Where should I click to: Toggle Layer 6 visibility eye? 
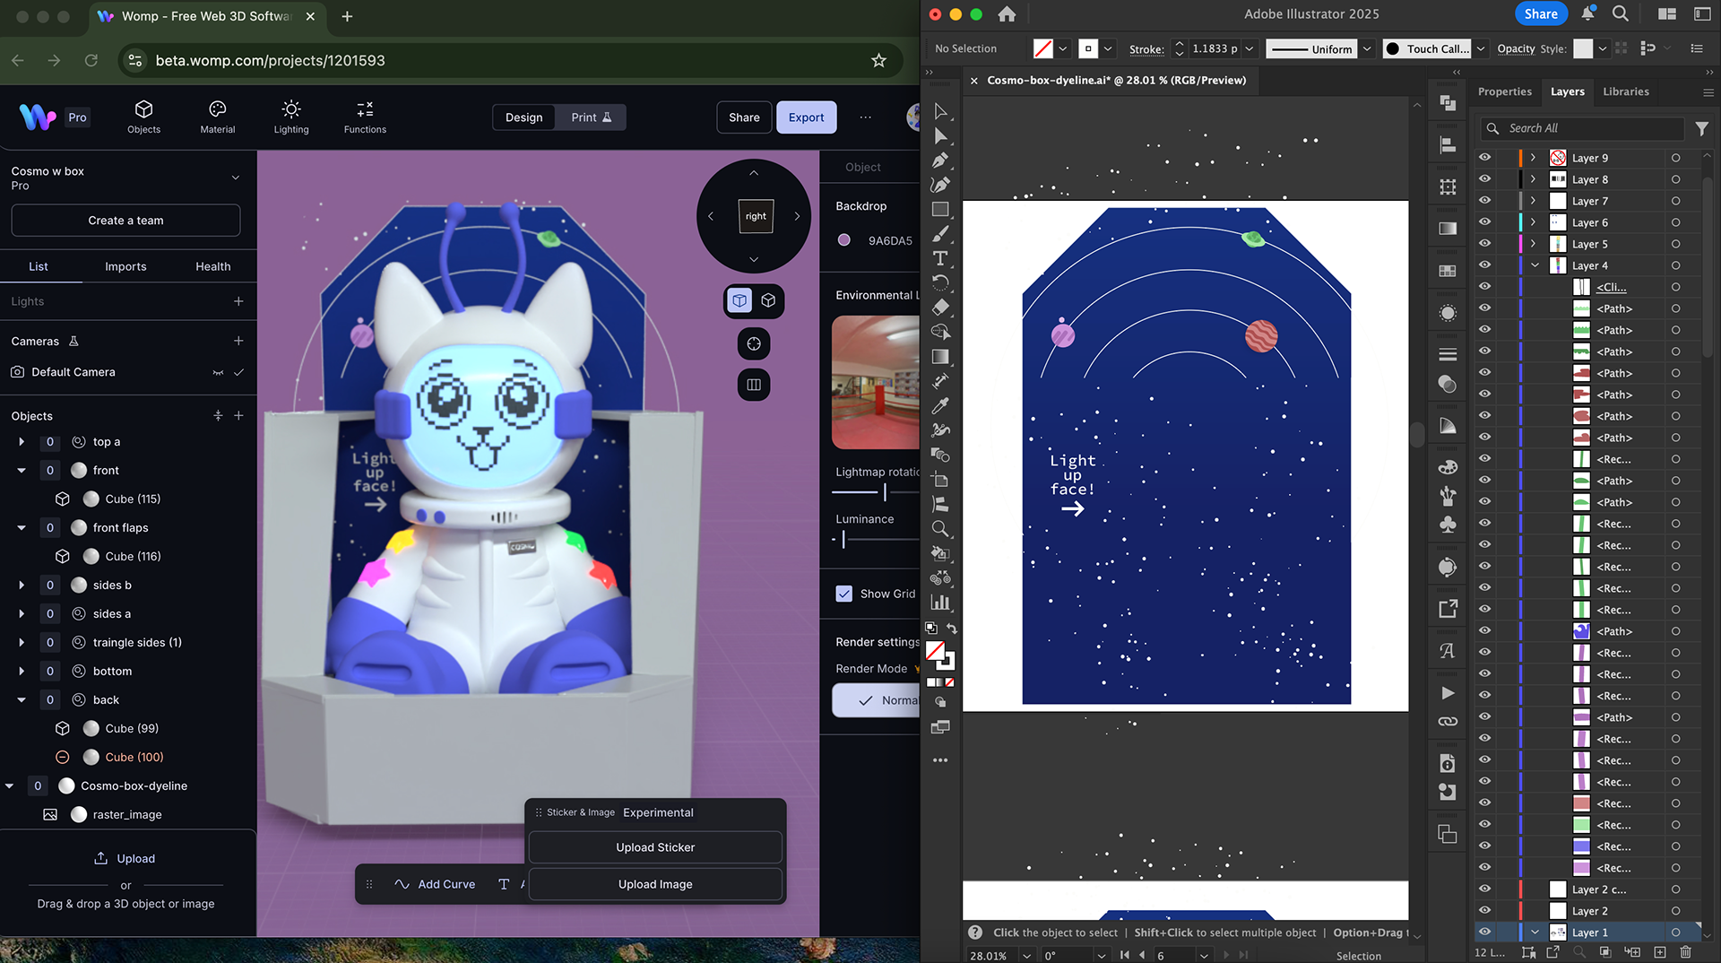pos(1484,221)
